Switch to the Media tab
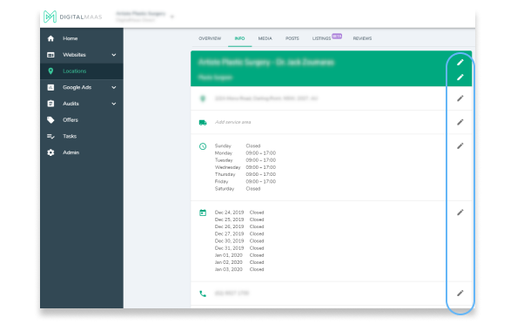Viewport: 517px width, 324px height. [265, 38]
